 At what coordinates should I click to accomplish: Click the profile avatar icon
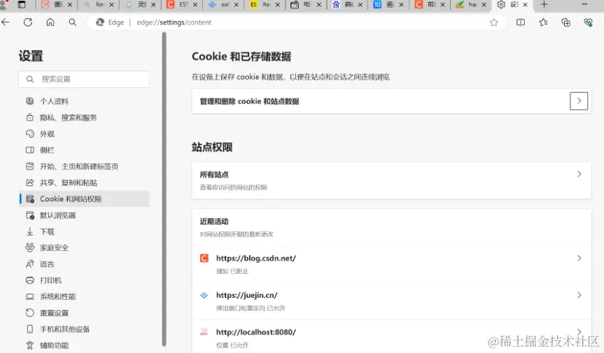tap(3, 5)
